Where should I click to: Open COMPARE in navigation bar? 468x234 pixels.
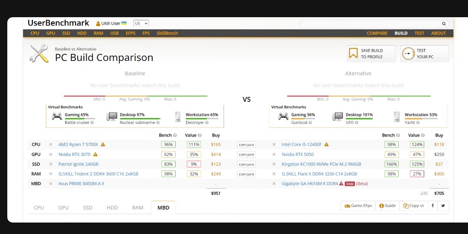(377, 33)
